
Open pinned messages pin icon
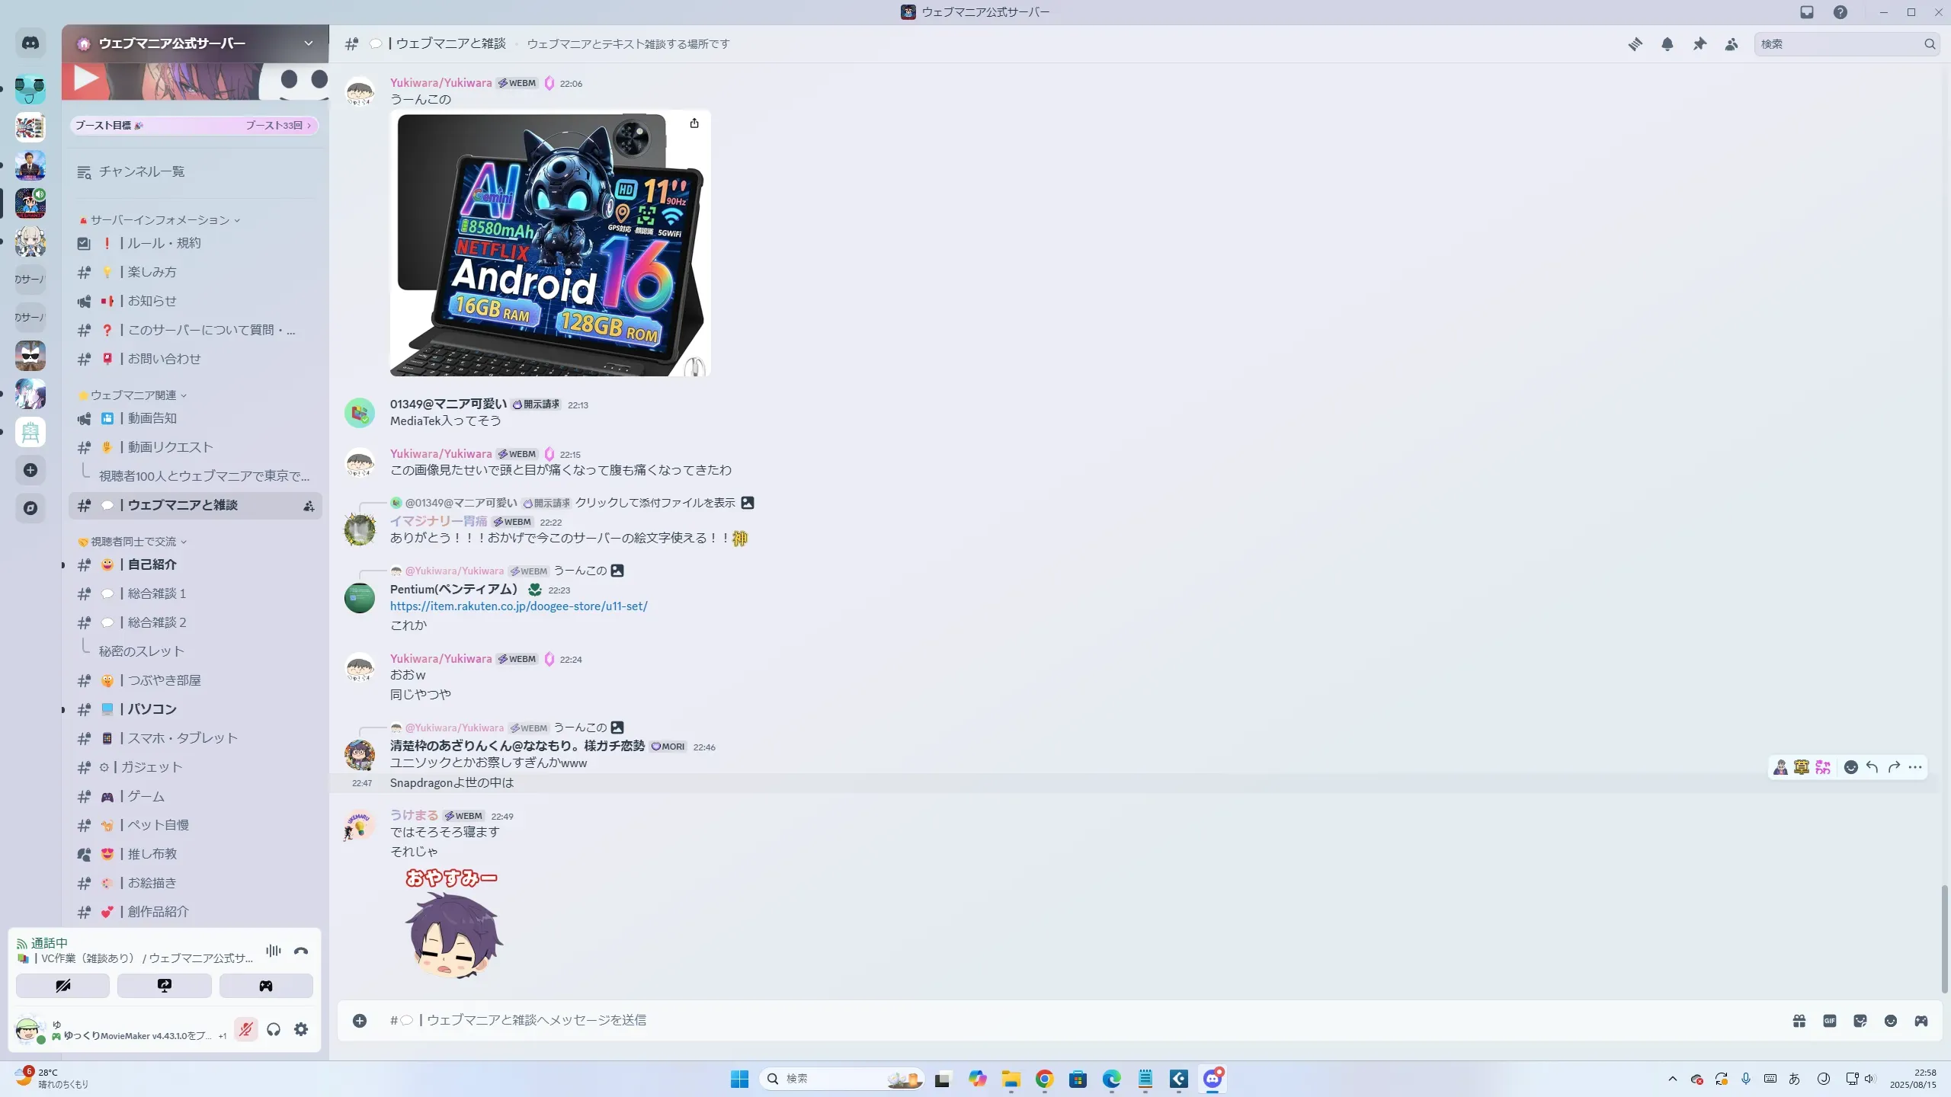click(x=1700, y=44)
